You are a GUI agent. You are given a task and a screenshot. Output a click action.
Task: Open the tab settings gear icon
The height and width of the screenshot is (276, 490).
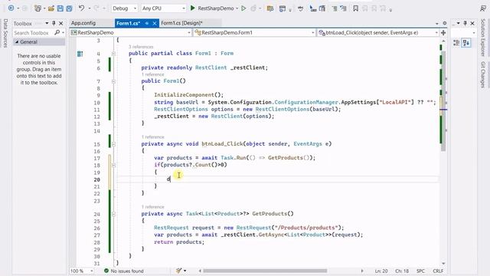(444, 23)
